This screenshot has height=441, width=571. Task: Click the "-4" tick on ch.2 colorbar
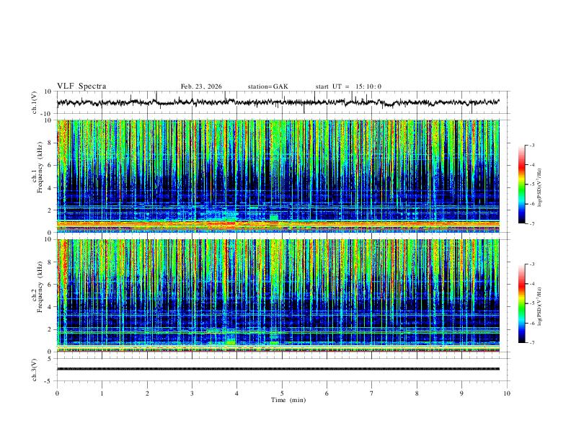point(531,284)
